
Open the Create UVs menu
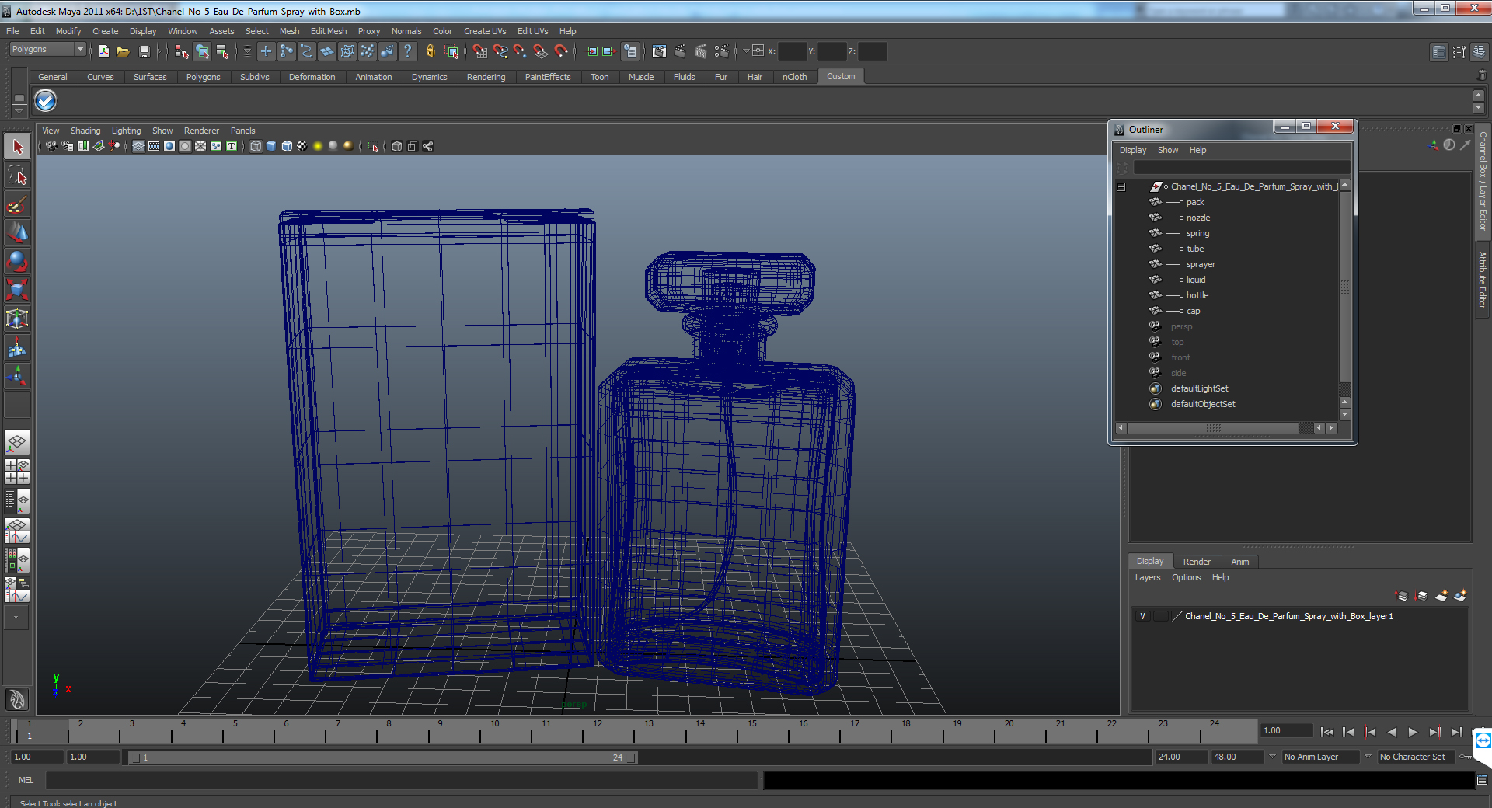click(x=485, y=31)
